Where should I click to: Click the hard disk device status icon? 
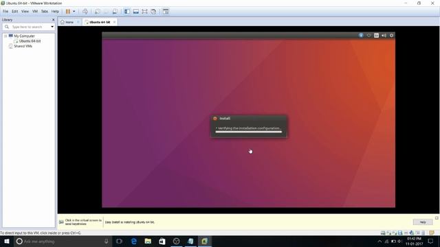pyautogui.click(x=383, y=233)
